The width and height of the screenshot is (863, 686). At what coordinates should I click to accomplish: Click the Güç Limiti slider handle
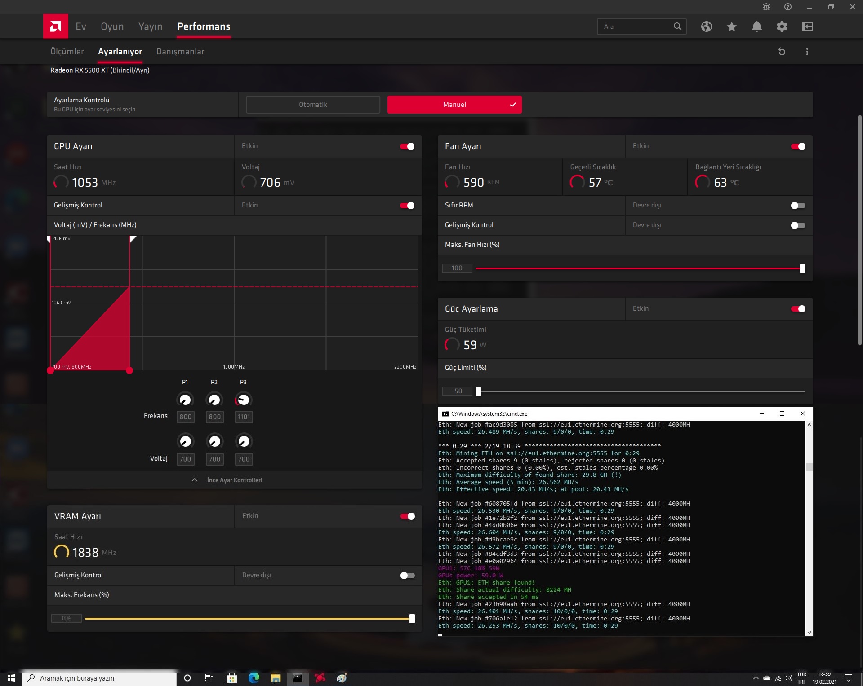[x=478, y=391]
